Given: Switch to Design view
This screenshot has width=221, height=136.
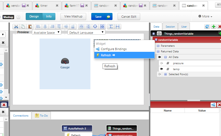Looking at the screenshot, I should [x=34, y=16].
